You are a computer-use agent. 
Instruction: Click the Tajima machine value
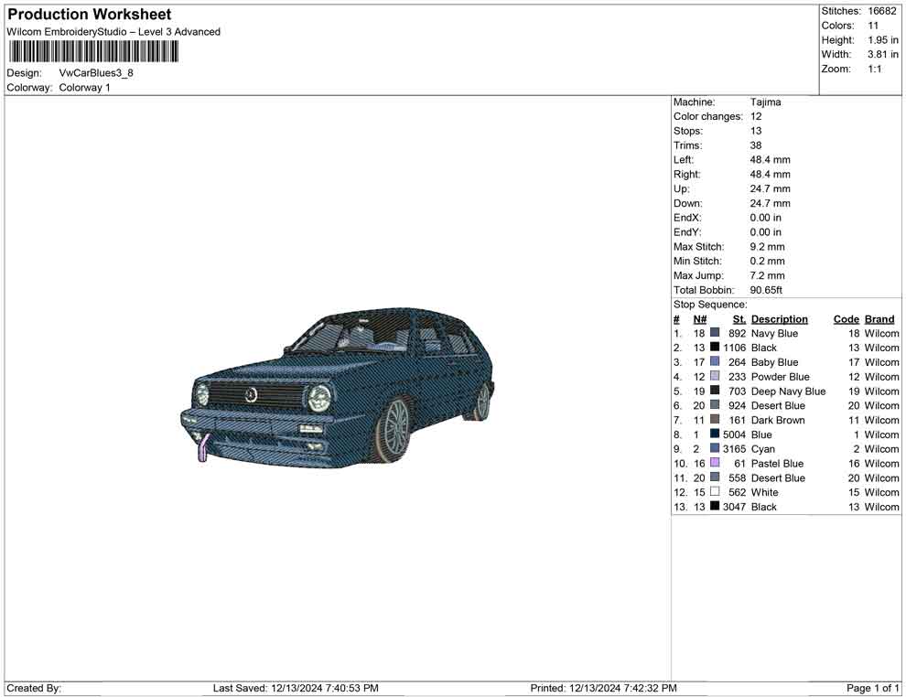pos(765,102)
